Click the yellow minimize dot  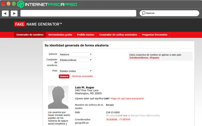point(9,4)
